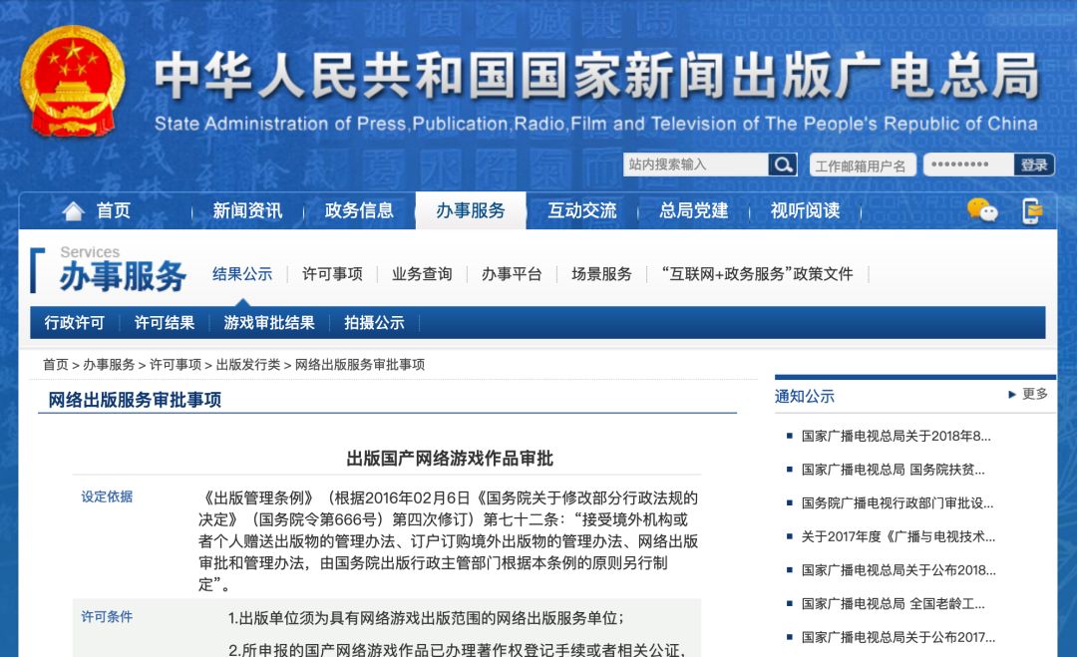The height and width of the screenshot is (657, 1077).
Task: Open the 新闻资讯 menu
Action: coord(247,210)
